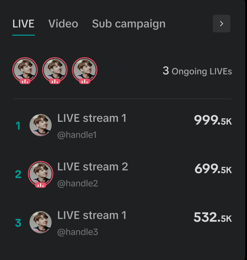Select the LIVE stream 2 title

[x=93, y=167]
